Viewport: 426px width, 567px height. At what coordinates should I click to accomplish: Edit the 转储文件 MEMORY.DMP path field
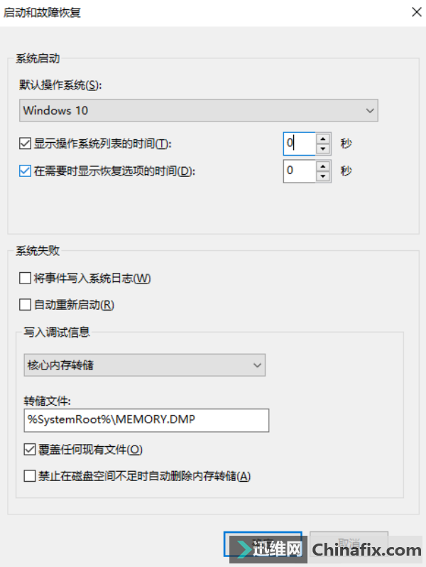pos(146,420)
